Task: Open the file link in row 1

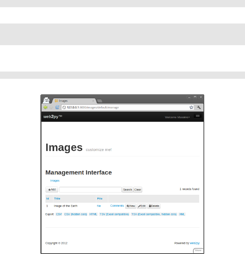Action: click(x=99, y=206)
